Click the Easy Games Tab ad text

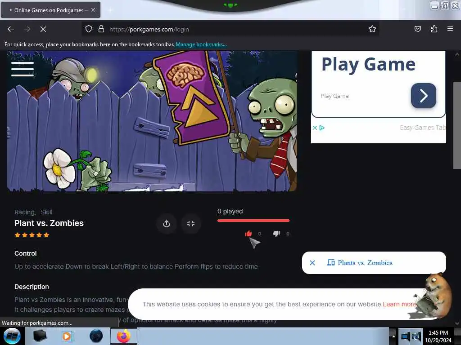(x=423, y=128)
